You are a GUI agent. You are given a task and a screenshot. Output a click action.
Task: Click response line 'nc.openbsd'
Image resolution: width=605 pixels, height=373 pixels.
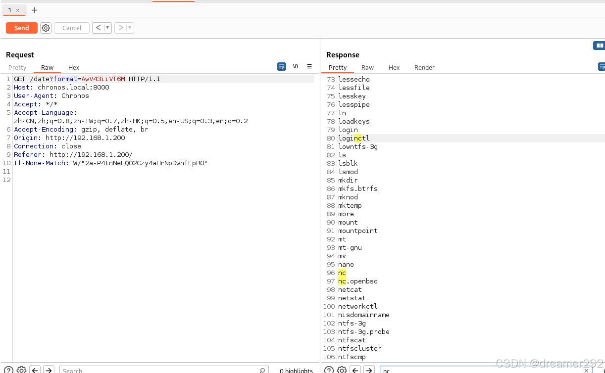click(358, 281)
